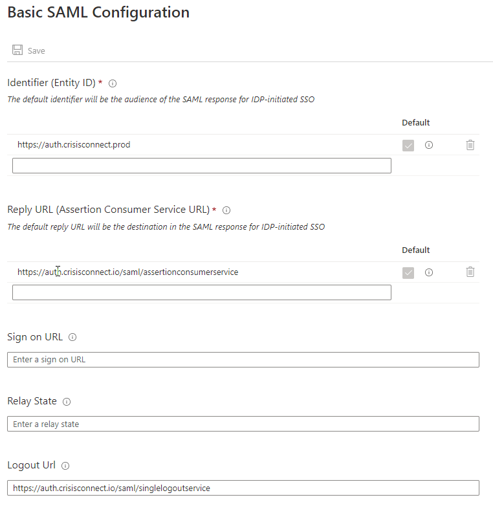Screen dimensions: 493x526
Task: Delete the assertionconsumerservice reply URL entry
Action: 470,272
